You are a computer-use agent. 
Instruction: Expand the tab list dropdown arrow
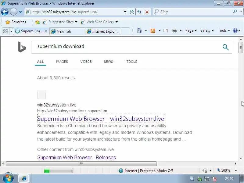tap(11, 31)
